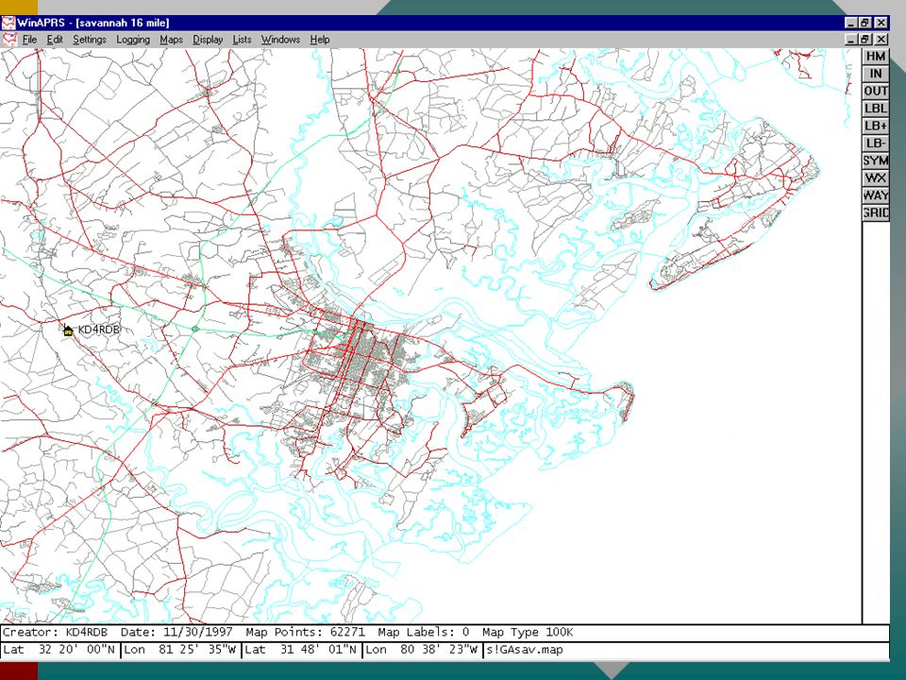This screenshot has height=680, width=906.
Task: Click the Date: 11/30/1997 status entry
Action: pos(176,632)
